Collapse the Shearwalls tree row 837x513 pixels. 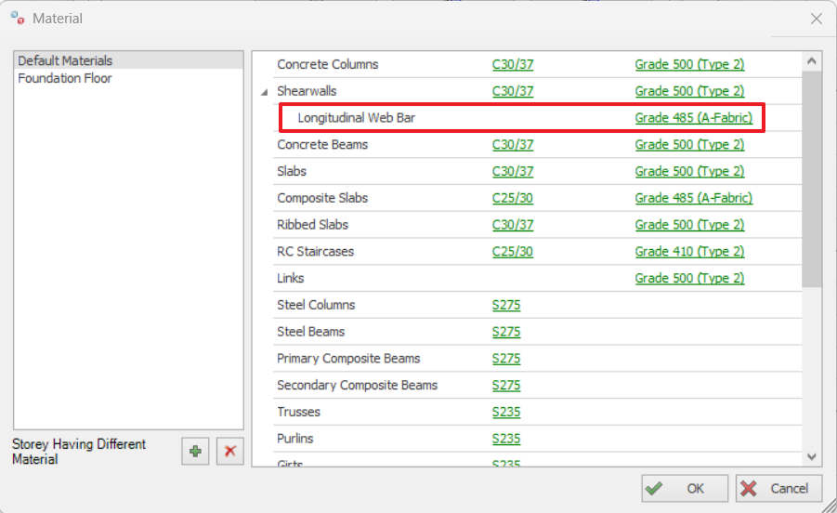point(265,92)
